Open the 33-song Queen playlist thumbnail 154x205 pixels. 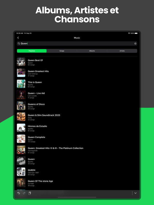click(x=21, y=161)
